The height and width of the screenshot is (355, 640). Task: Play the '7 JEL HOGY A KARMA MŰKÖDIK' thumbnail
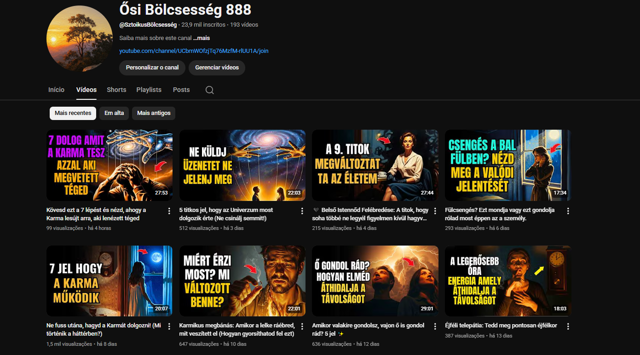(110, 281)
